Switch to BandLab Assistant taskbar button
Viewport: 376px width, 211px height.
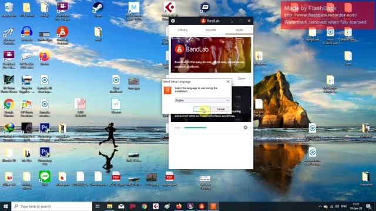[202, 206]
